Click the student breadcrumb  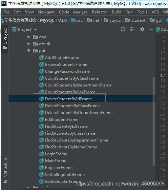(135, 20)
